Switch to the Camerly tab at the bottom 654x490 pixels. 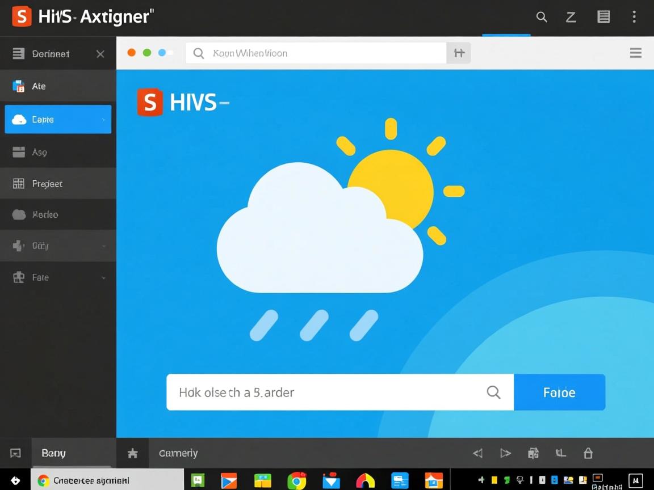(178, 453)
